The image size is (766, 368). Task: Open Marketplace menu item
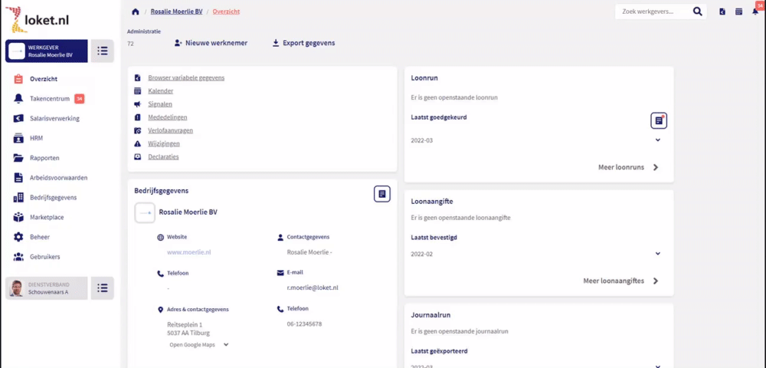pyautogui.click(x=47, y=217)
